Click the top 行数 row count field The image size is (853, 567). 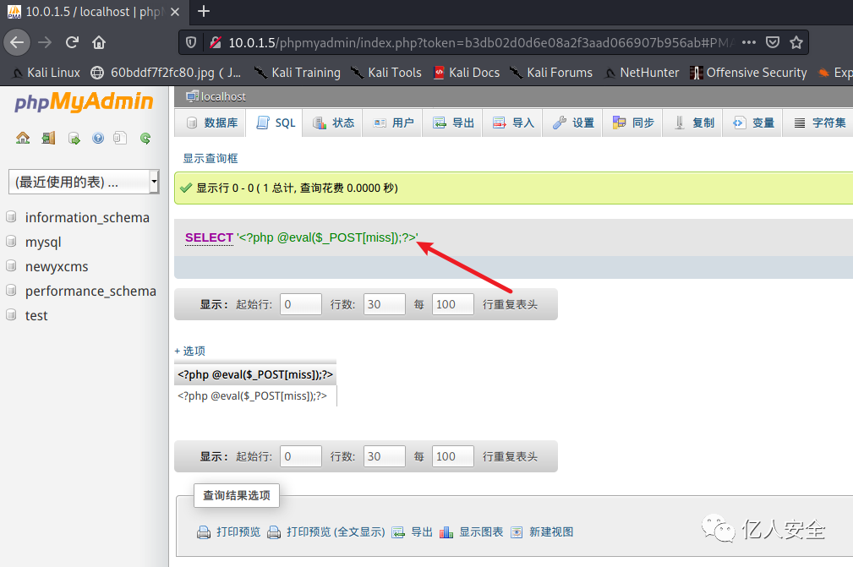(x=385, y=304)
